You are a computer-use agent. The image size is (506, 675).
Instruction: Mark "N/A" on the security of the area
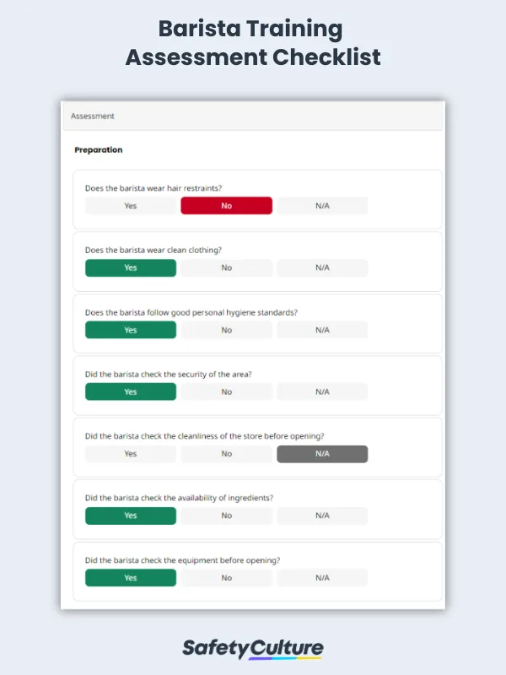(322, 391)
